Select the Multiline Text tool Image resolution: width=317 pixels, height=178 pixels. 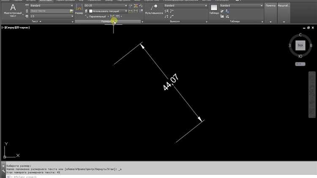[13, 10]
